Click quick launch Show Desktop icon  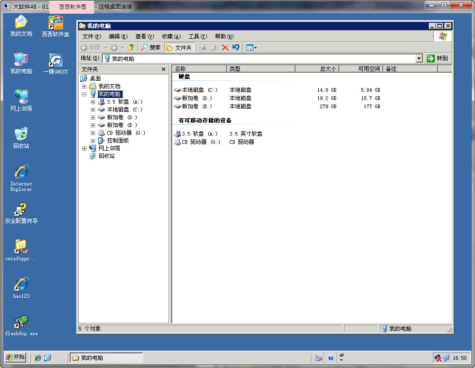48,358
